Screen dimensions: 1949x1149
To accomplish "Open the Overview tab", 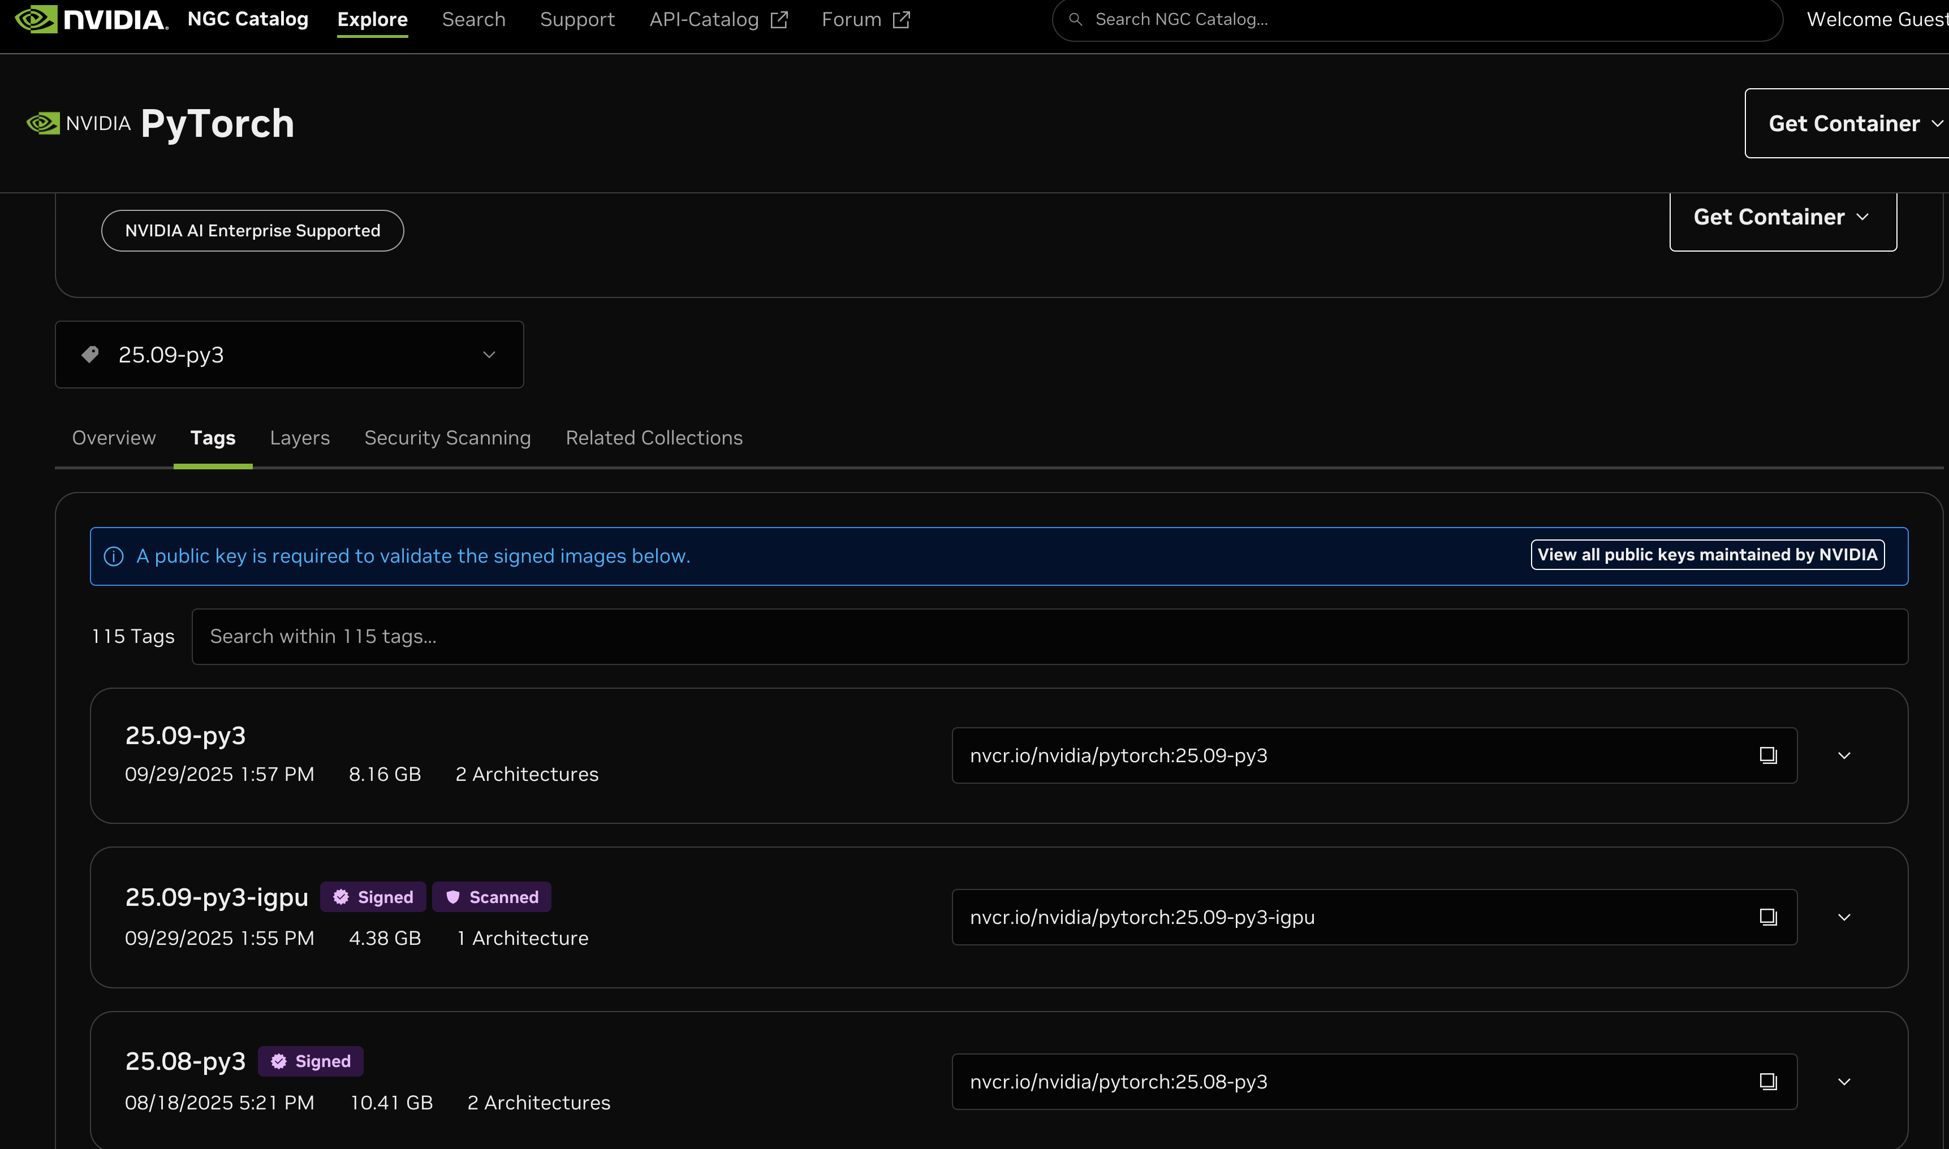I will point(114,438).
